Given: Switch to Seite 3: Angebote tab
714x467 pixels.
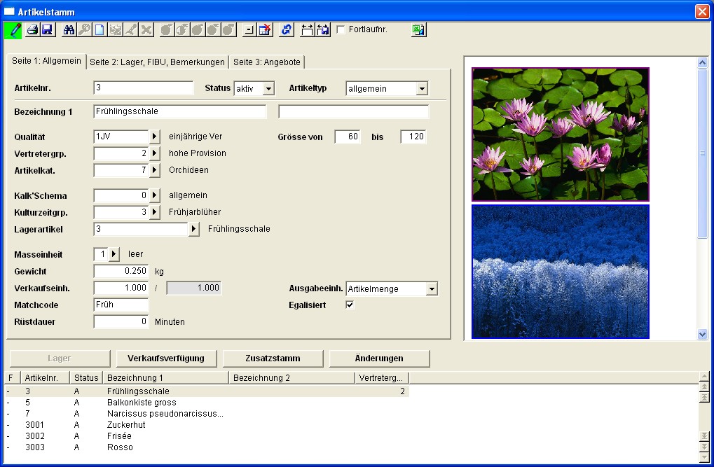Looking at the screenshot, I should coord(267,62).
